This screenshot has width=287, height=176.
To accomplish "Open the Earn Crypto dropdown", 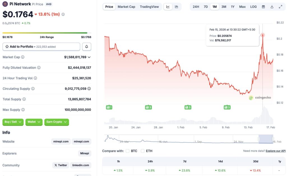I will pyautogui.click(x=57, y=122).
